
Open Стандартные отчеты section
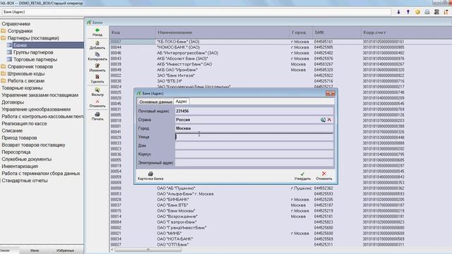click(x=25, y=181)
